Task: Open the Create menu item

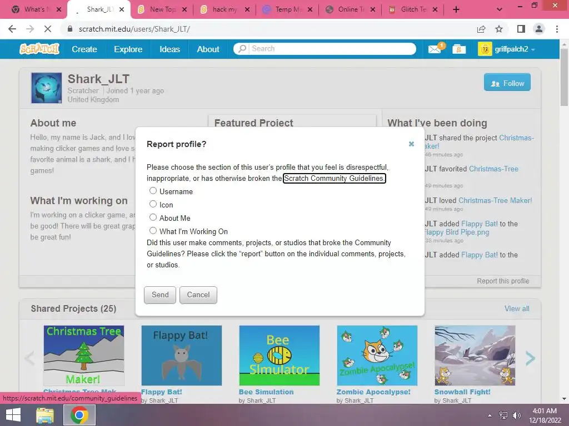Action: 84,49
